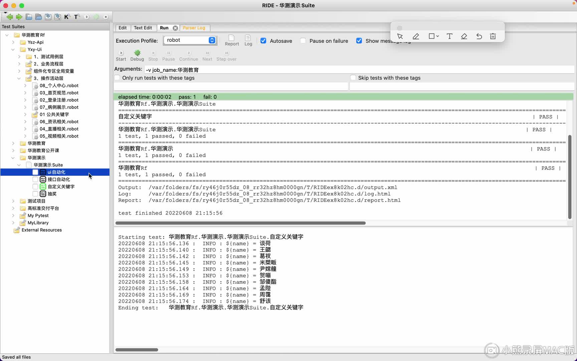Switch to the Edit tab
577x361 pixels.
123,28
